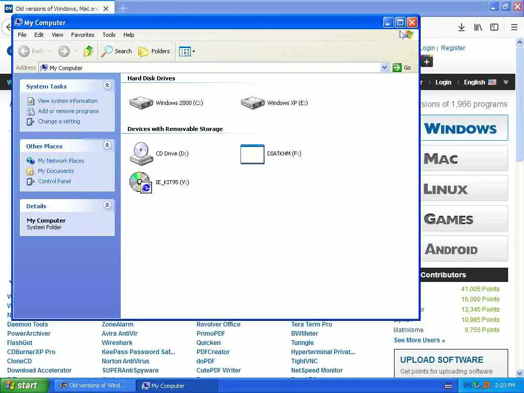Click the Search toolbar button
The image size is (524, 393).
117,51
